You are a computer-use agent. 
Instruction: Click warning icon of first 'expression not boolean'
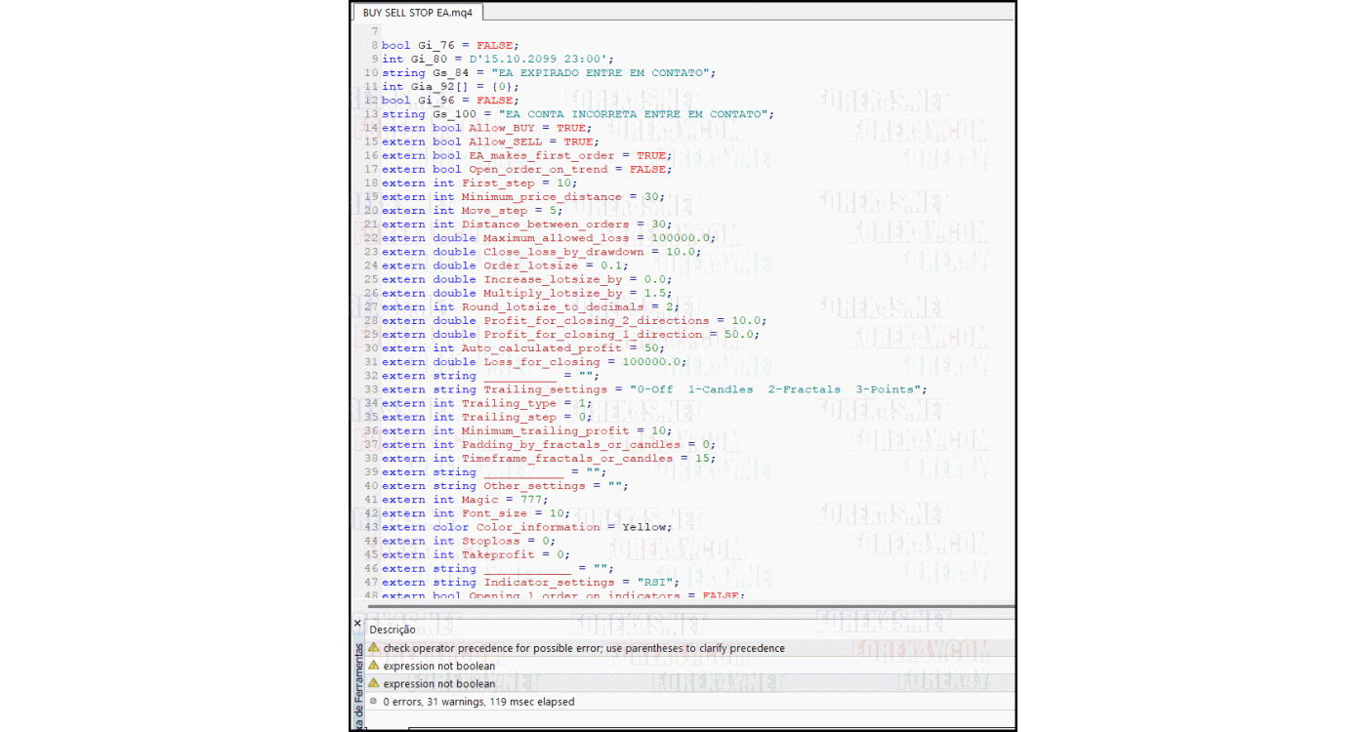[x=373, y=666]
